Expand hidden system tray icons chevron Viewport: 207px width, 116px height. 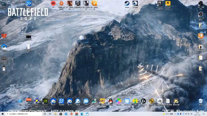(x=175, y=114)
